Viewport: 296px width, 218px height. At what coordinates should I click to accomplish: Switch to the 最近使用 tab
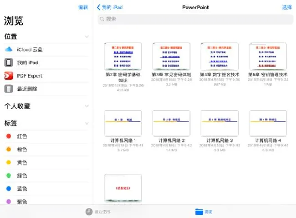(98, 212)
